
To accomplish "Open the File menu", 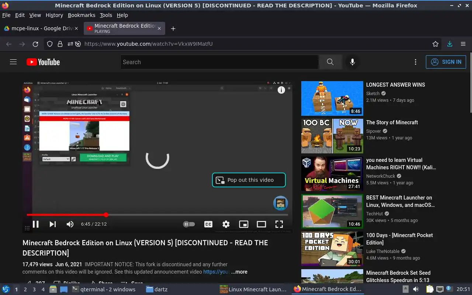I will 6,15.
